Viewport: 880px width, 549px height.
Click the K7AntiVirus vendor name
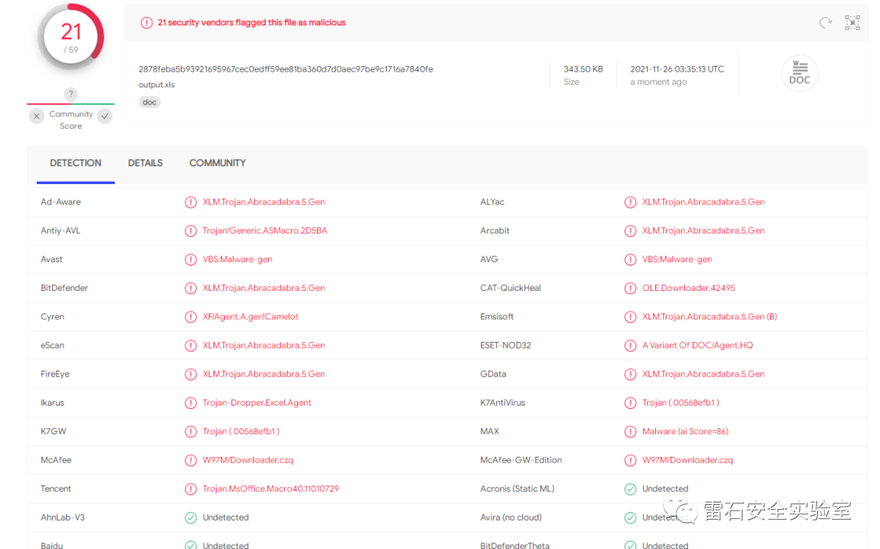pyautogui.click(x=503, y=402)
